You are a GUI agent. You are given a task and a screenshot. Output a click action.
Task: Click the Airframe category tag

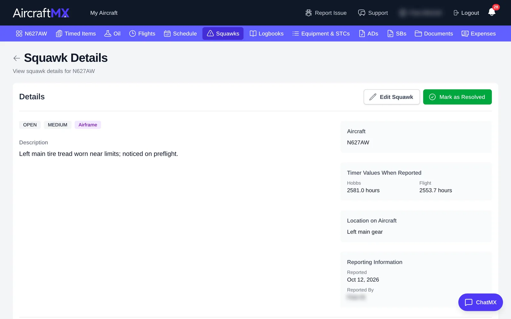(x=88, y=125)
